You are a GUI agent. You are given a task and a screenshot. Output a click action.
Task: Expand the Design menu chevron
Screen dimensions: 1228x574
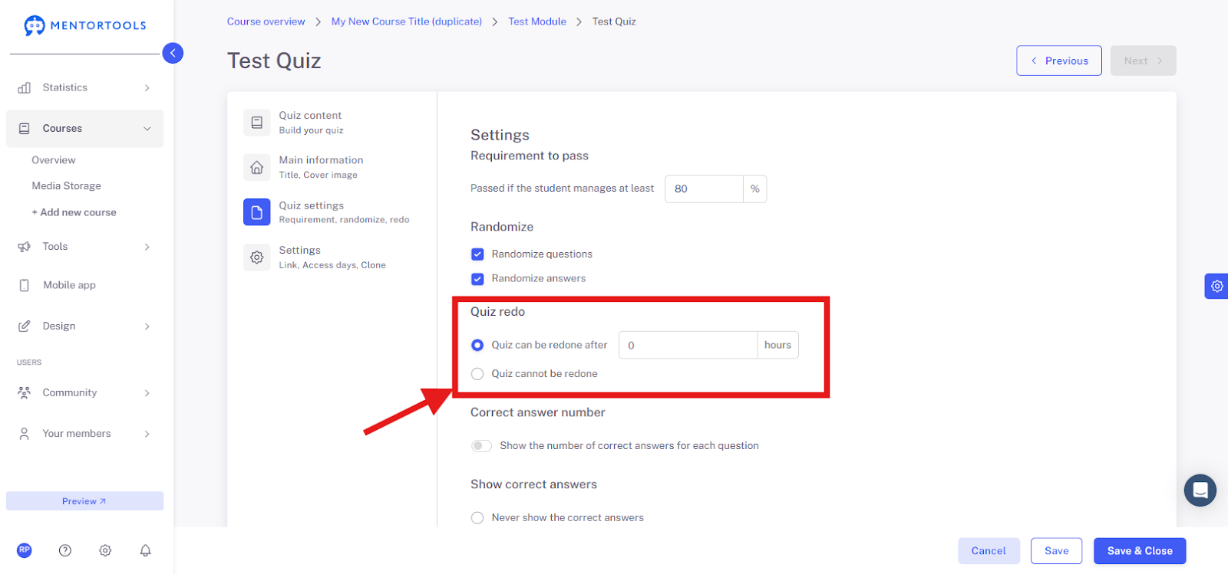coord(147,326)
